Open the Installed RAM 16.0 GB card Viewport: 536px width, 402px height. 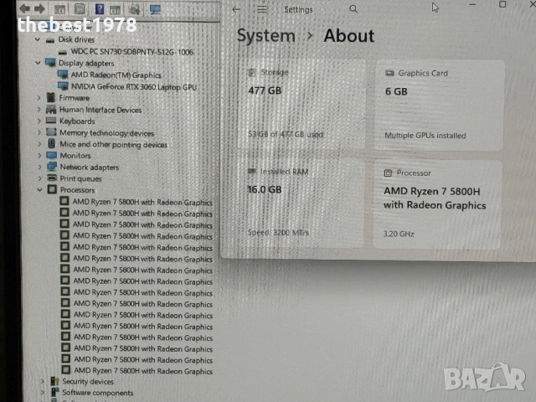[301, 203]
